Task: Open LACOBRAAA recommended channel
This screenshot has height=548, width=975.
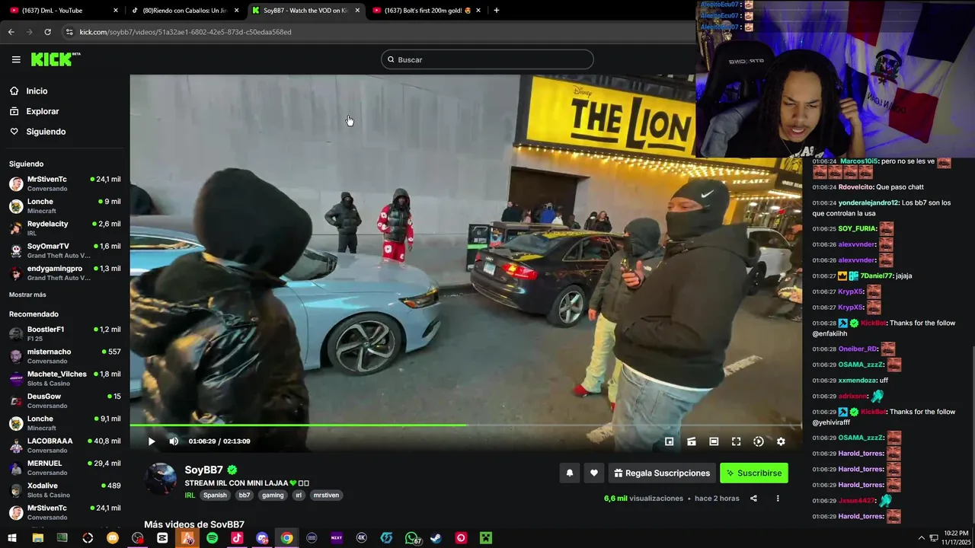Action: pos(65,445)
